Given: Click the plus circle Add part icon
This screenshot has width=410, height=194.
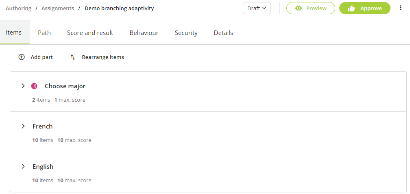Looking at the screenshot, I should pyautogui.click(x=22, y=57).
